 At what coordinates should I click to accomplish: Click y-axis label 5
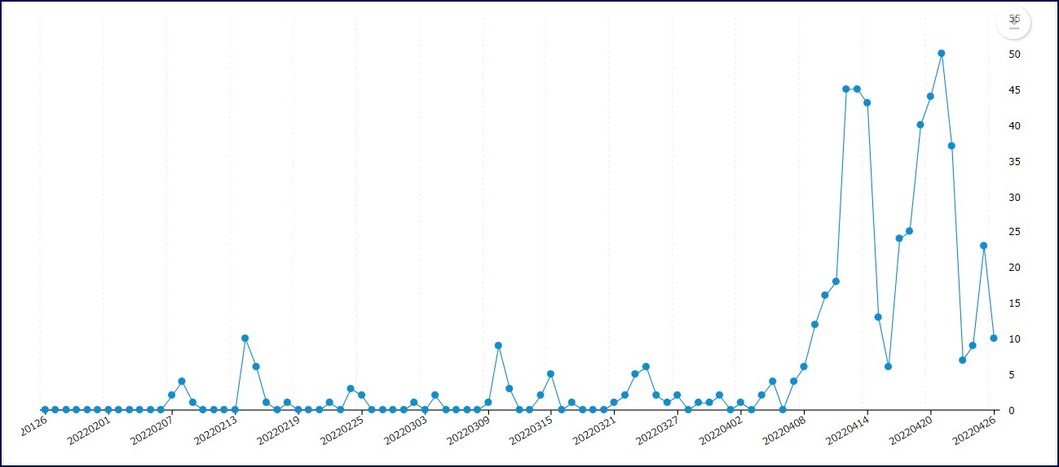click(1012, 375)
